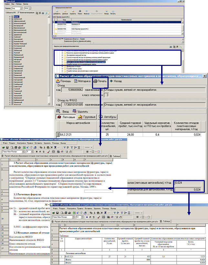This screenshot has height=265, width=208.
Task: Expand the Киров tree node
Action: pyautogui.click(x=9, y=16)
